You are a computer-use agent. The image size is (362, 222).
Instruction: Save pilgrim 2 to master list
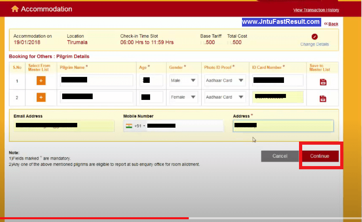323,99
